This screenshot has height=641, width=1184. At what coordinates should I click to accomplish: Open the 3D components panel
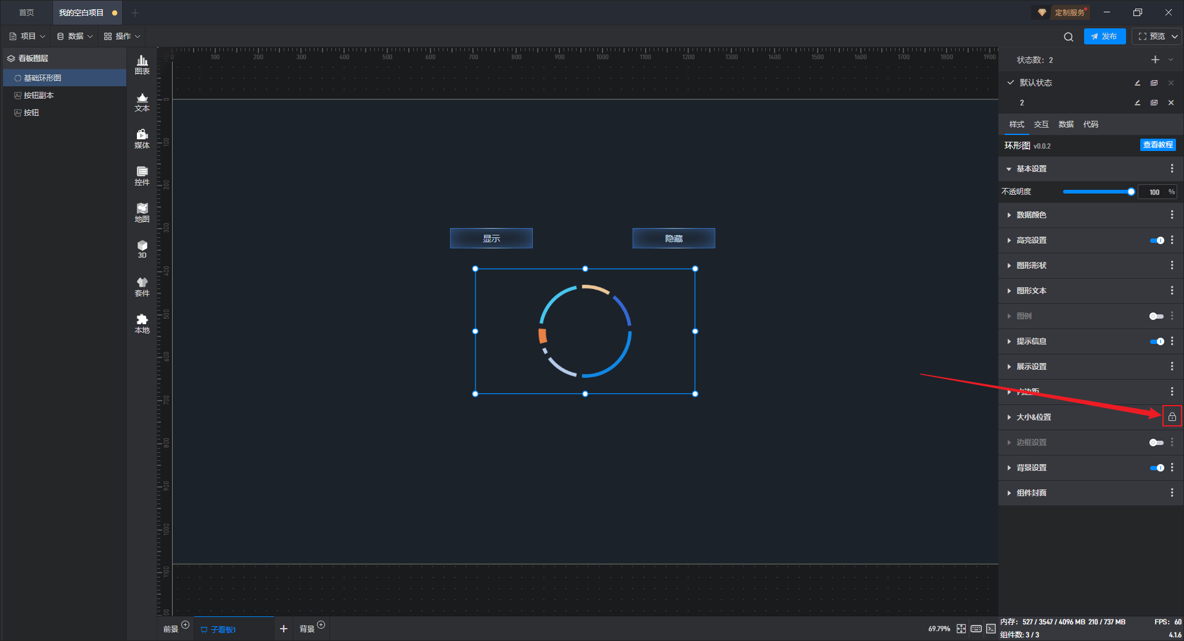pyautogui.click(x=142, y=249)
